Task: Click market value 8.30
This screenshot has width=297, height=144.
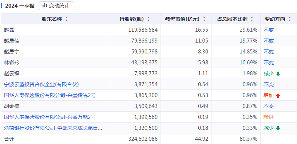Action: pos(203,52)
